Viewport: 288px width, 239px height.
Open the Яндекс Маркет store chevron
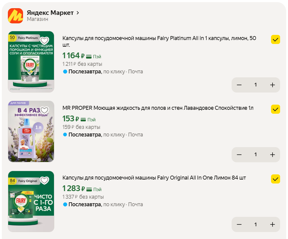point(78,13)
